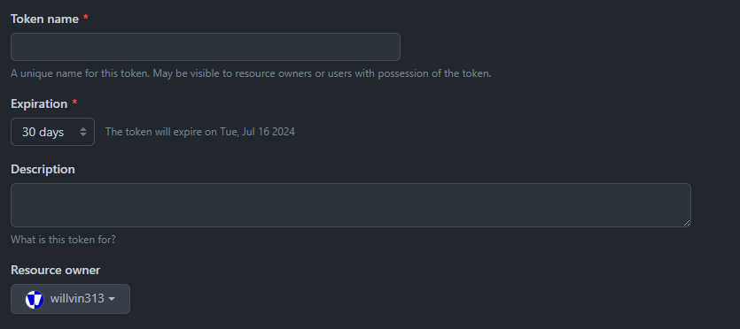
Task: Open the 30 days expiration dropdown
Action: [x=52, y=132]
